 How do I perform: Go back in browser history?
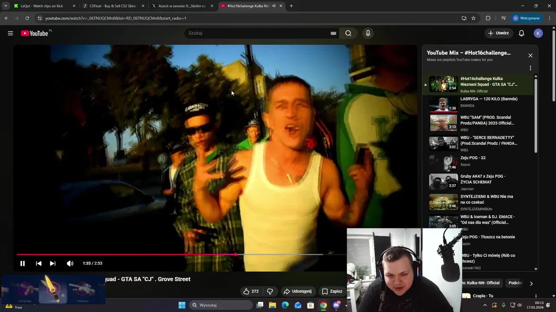[x=6, y=18]
